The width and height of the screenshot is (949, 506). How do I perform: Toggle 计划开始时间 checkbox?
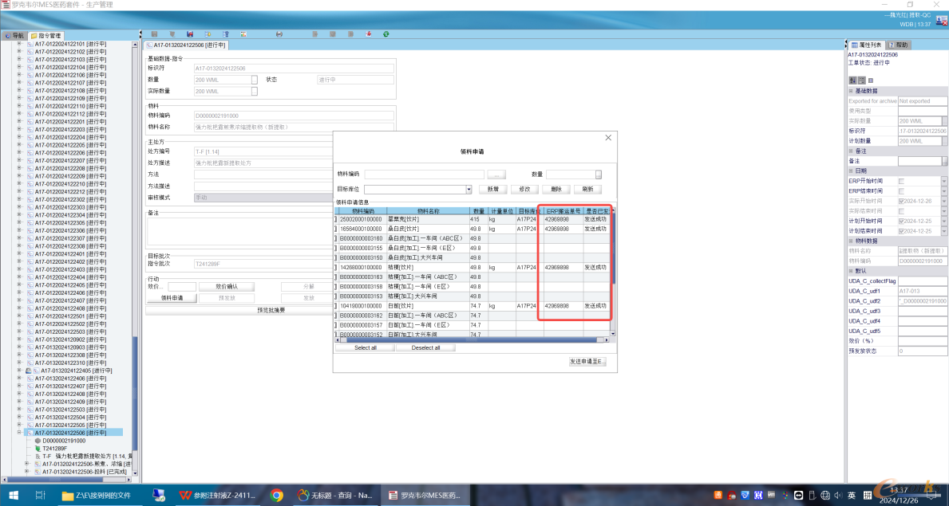(902, 222)
